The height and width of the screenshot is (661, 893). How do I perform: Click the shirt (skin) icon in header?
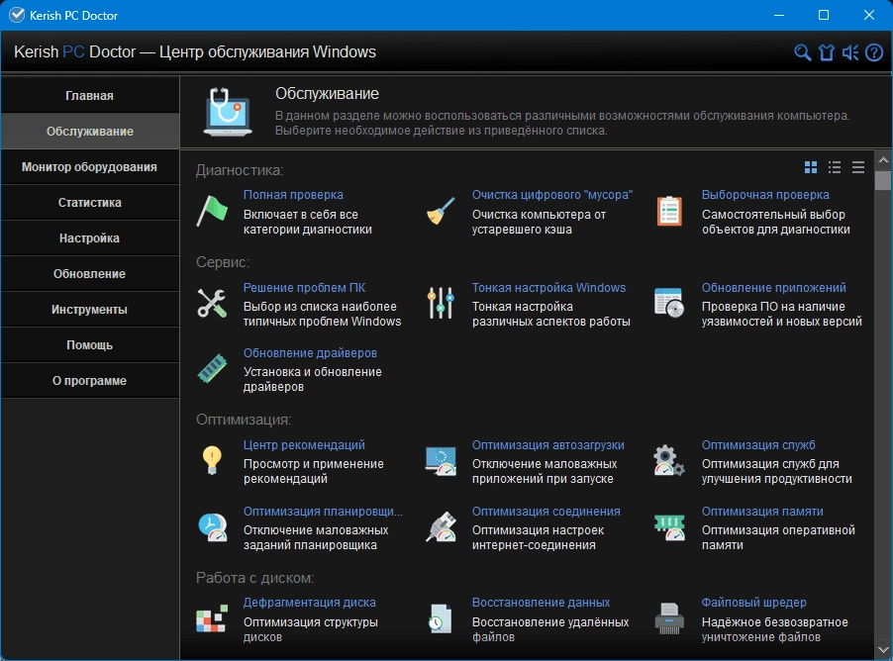[827, 52]
